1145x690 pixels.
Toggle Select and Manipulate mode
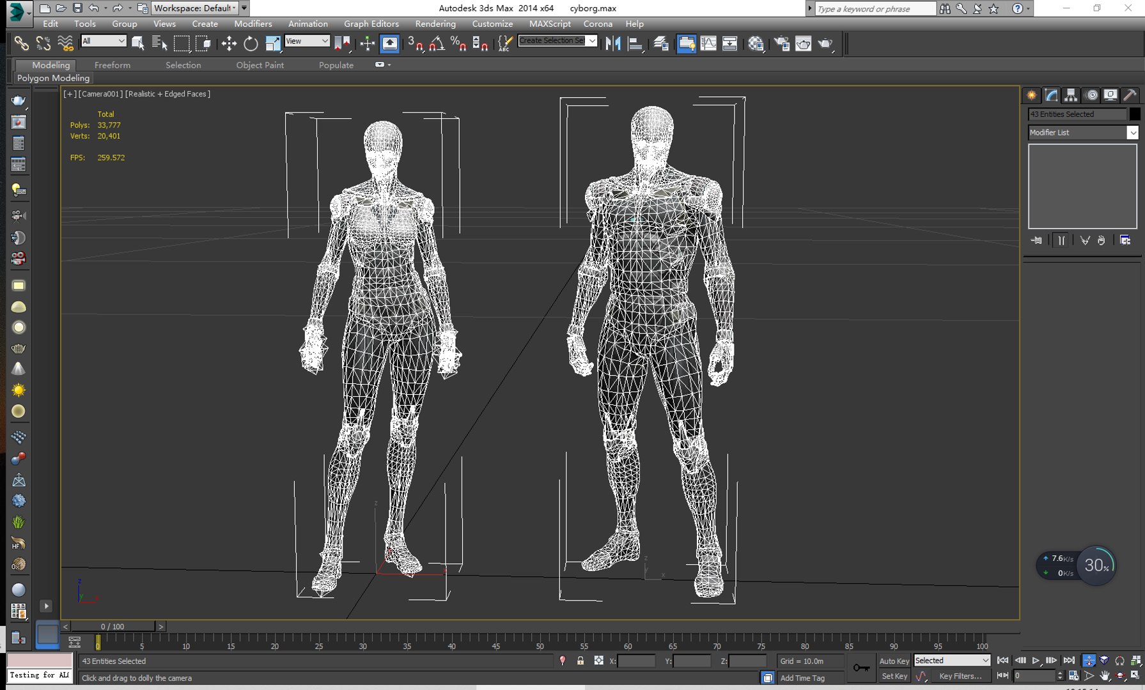pyautogui.click(x=368, y=43)
